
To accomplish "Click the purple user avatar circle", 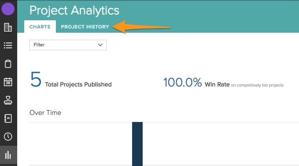I will click(8, 9).
